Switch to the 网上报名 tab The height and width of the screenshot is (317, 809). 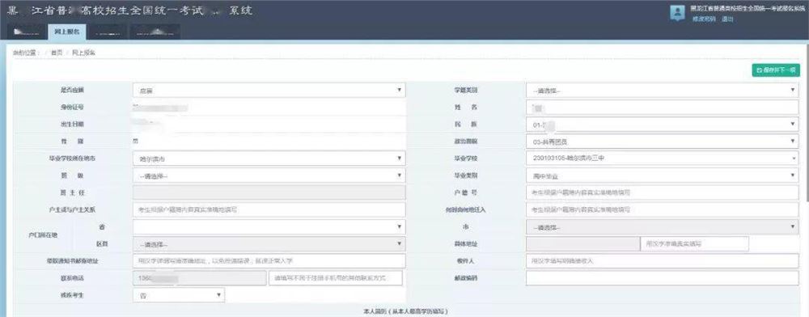tap(66, 32)
